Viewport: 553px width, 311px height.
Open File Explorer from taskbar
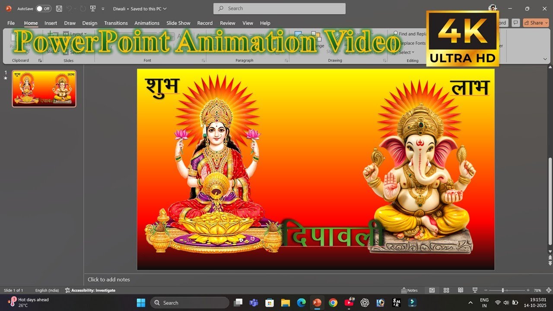[285, 302]
